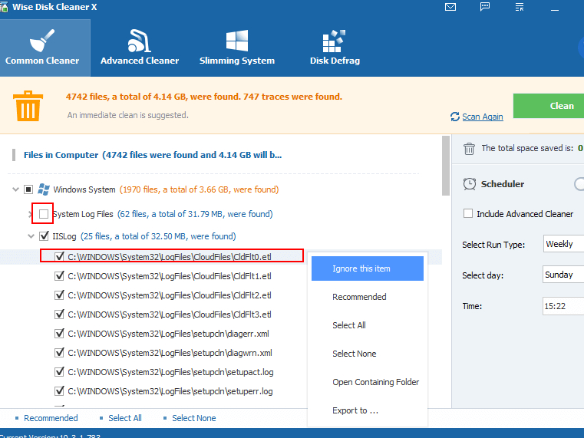Click the refresh icon beside Scan Again

pos(455,117)
